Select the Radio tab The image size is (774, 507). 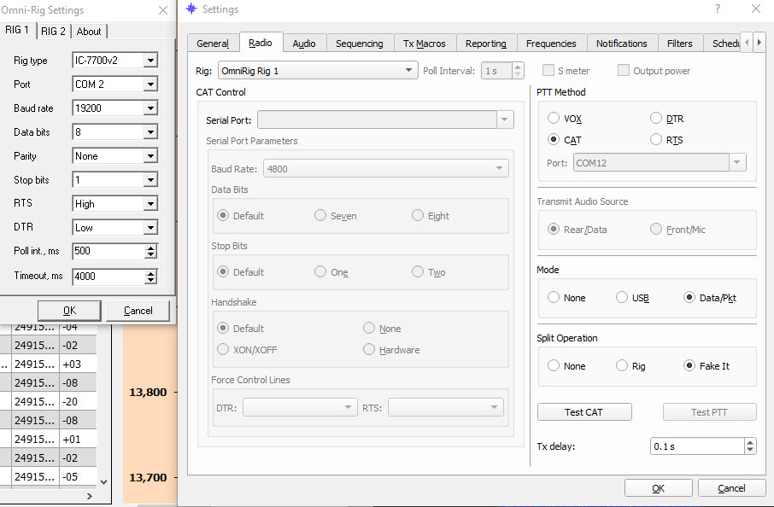point(261,43)
